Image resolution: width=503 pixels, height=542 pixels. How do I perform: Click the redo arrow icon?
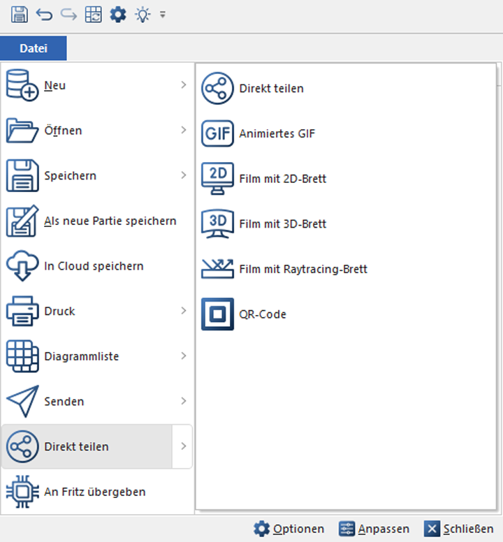pos(68,14)
